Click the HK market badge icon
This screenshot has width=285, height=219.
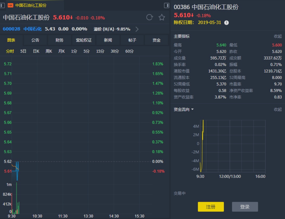[x=10, y=5]
